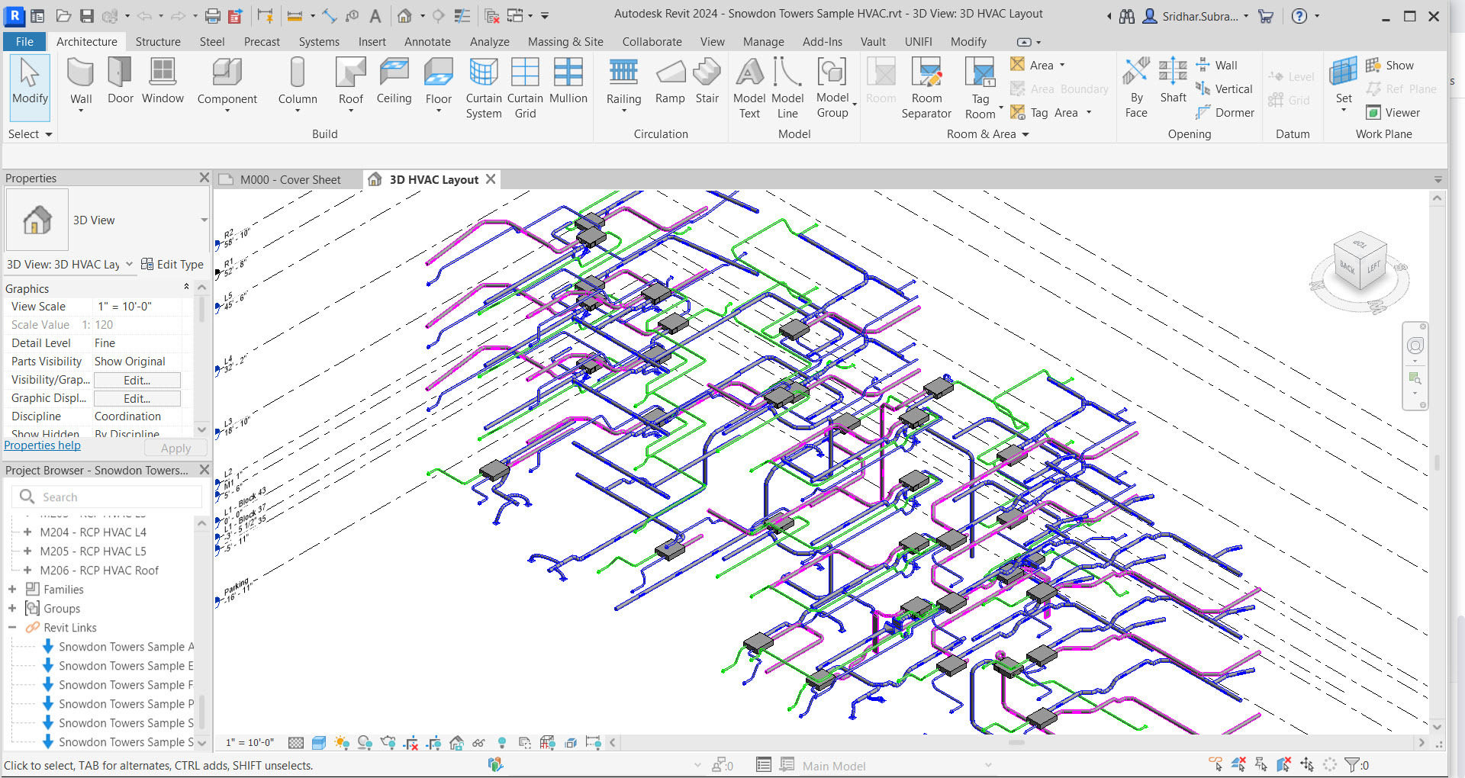1465x778 pixels.
Task: Select the Mullion tool
Action: (x=568, y=81)
